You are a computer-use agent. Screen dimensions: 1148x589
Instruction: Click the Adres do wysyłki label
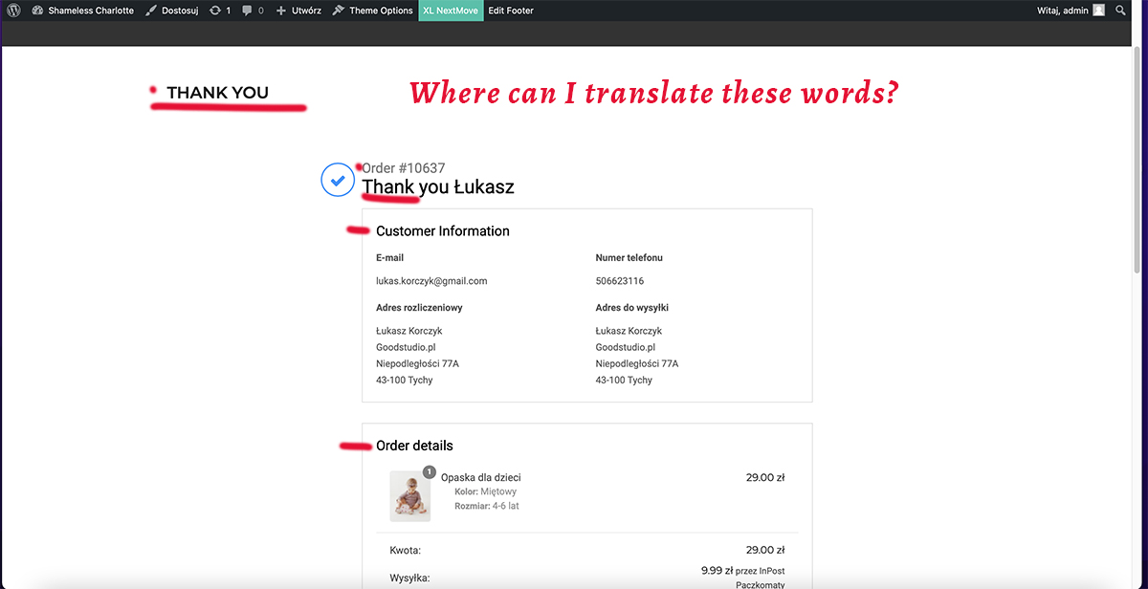(631, 308)
